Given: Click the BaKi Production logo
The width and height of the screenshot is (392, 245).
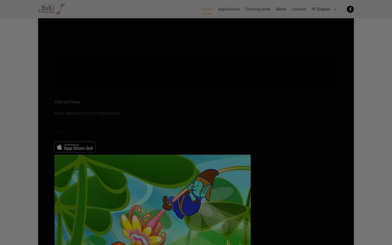Looking at the screenshot, I should [52, 9].
